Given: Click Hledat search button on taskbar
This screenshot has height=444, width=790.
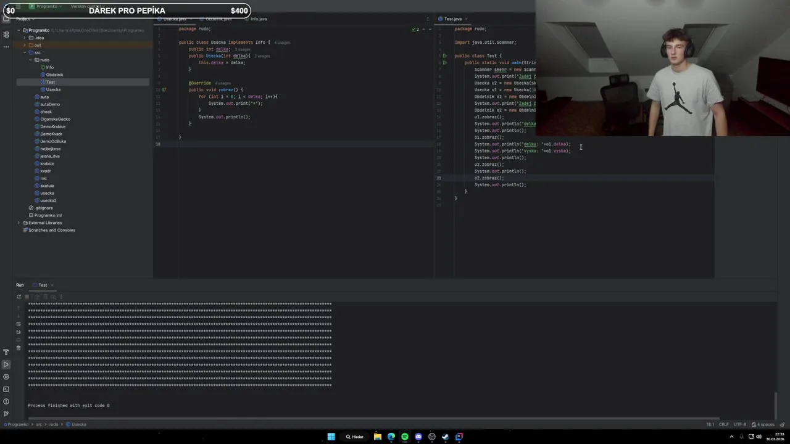Looking at the screenshot, I should tap(355, 437).
